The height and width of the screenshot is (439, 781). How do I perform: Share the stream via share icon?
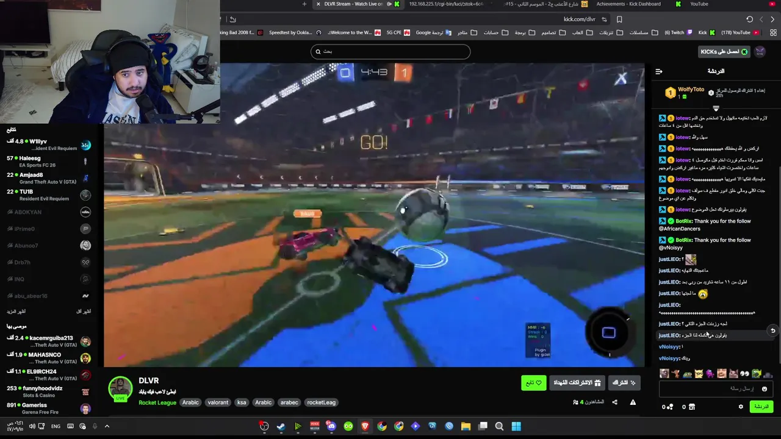click(614, 402)
